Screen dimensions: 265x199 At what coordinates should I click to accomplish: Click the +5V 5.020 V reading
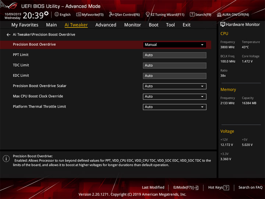tap(247, 145)
